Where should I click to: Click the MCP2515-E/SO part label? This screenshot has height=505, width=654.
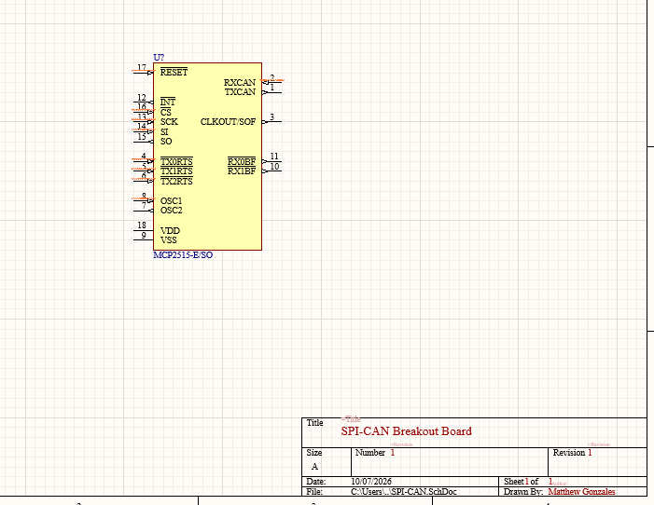(183, 255)
